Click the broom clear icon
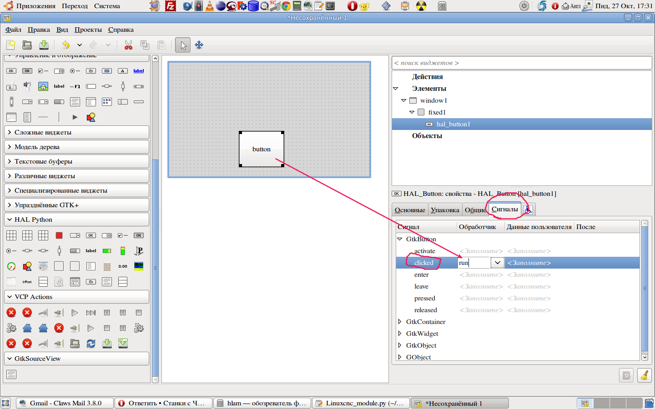 [x=644, y=375]
